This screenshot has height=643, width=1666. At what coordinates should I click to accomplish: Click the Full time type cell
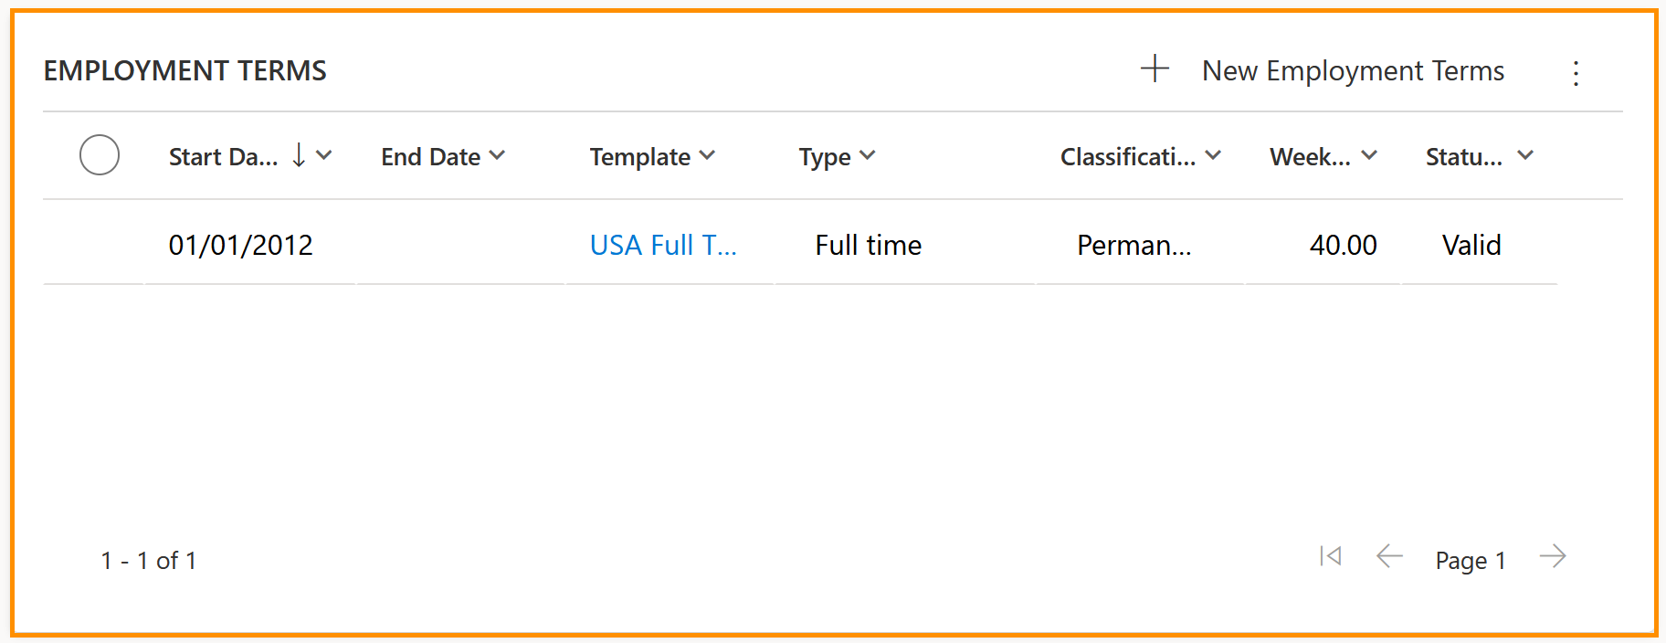click(869, 245)
